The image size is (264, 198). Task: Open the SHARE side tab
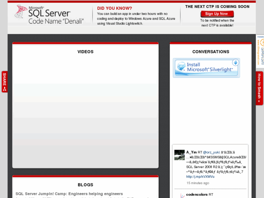[x=5, y=82]
